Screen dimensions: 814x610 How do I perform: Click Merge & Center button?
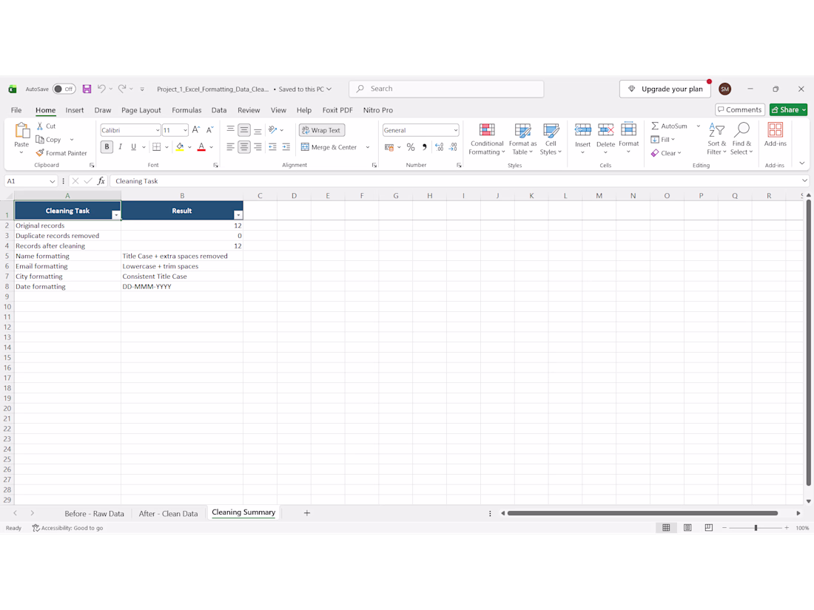point(329,147)
